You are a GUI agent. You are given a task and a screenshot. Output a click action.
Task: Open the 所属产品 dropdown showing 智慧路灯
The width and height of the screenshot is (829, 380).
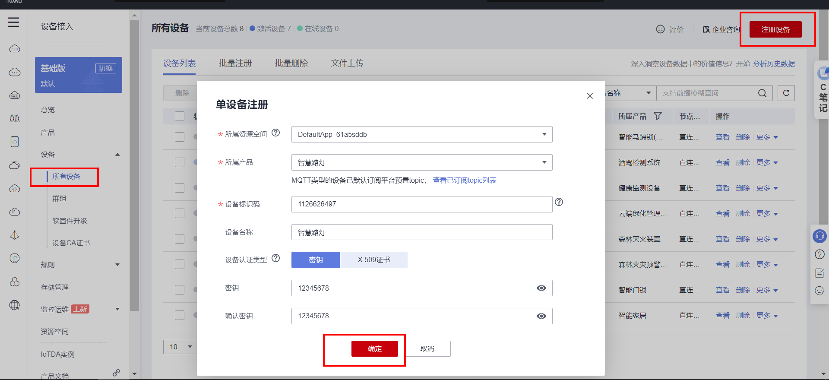click(x=422, y=162)
